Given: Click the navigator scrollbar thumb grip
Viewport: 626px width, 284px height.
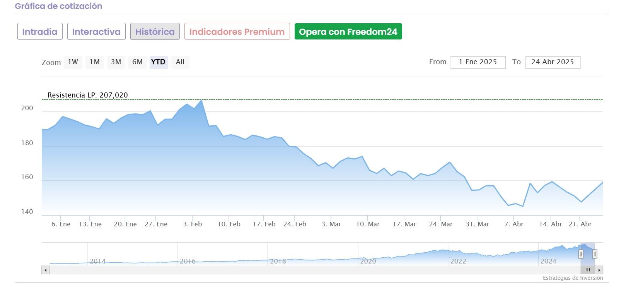Looking at the screenshot, I should coord(588,270).
